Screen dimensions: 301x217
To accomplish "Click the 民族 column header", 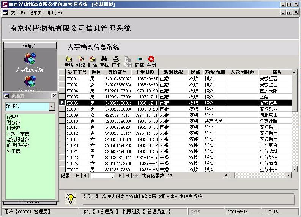I will click(x=195, y=72).
